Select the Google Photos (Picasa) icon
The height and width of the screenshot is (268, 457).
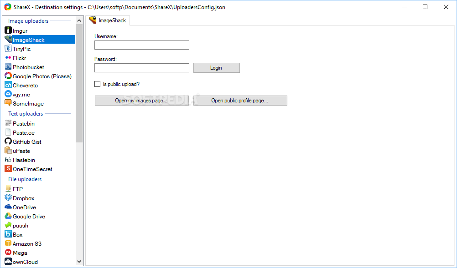pos(8,76)
